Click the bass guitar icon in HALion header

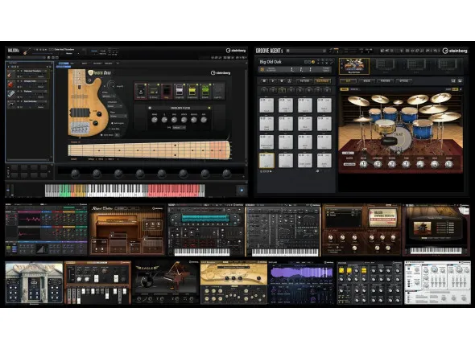coord(27,51)
